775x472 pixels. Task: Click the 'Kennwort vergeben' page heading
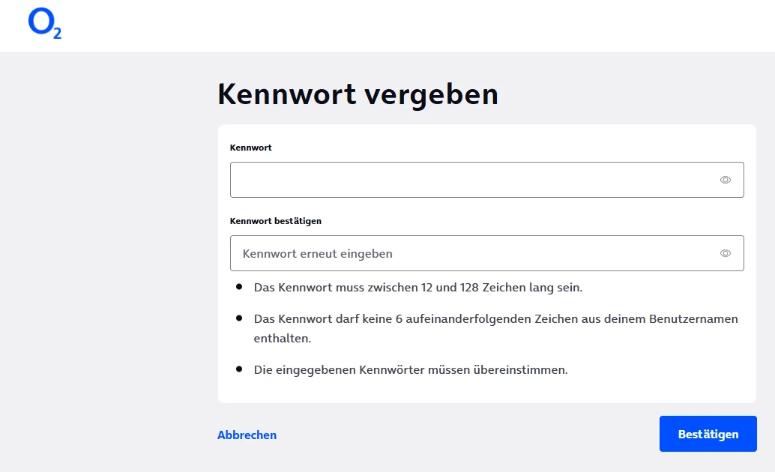[358, 95]
